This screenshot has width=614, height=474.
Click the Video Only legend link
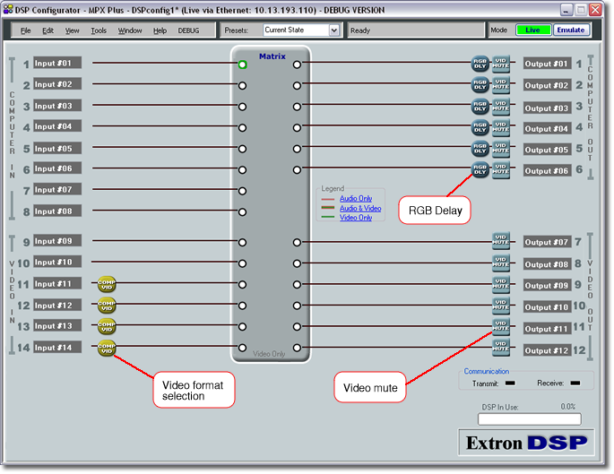(x=356, y=218)
